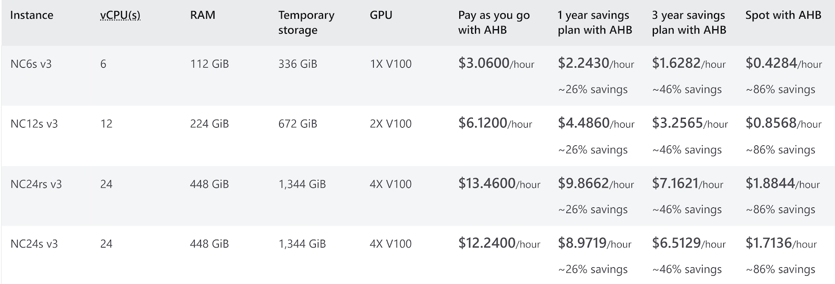Click the $6.5129/hour 3 year price
The image size is (835, 284).
(689, 244)
